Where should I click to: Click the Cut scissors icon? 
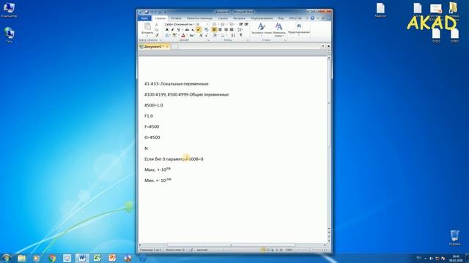click(x=156, y=24)
